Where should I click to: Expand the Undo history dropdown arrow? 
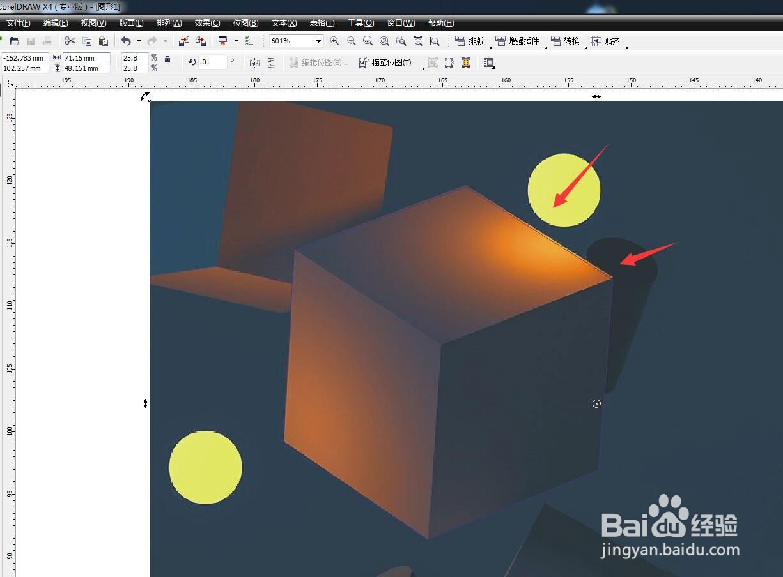139,41
